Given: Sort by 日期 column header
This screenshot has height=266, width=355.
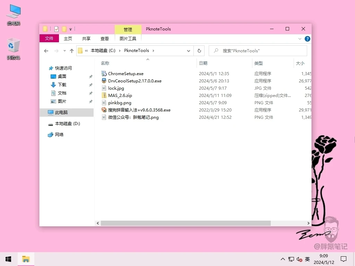Looking at the screenshot, I should coord(203,63).
